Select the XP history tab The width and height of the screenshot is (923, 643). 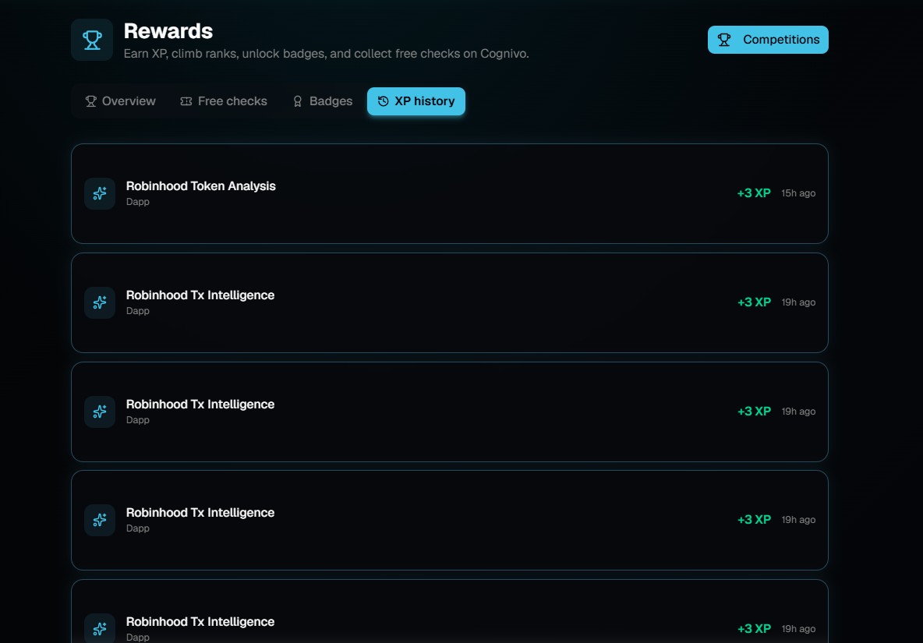click(416, 101)
